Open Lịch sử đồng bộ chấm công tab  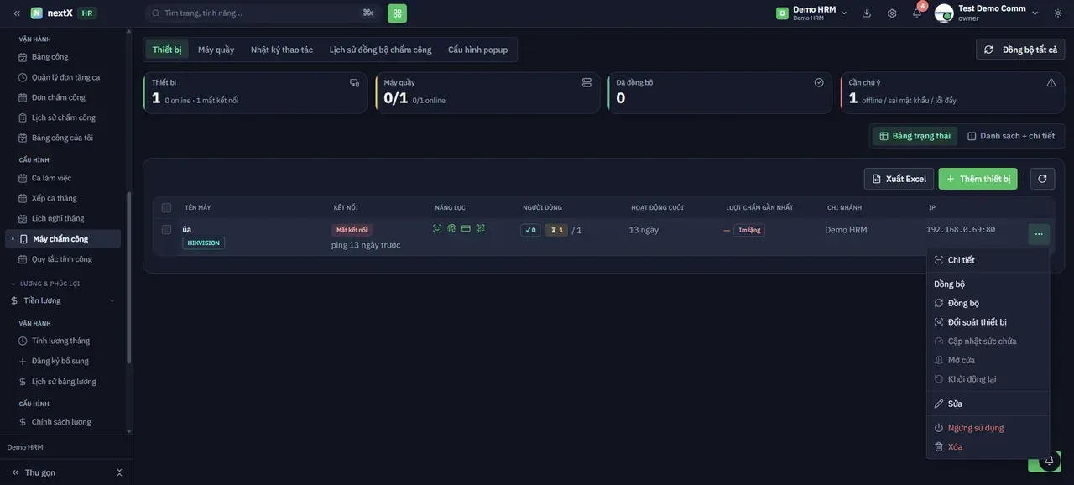380,50
